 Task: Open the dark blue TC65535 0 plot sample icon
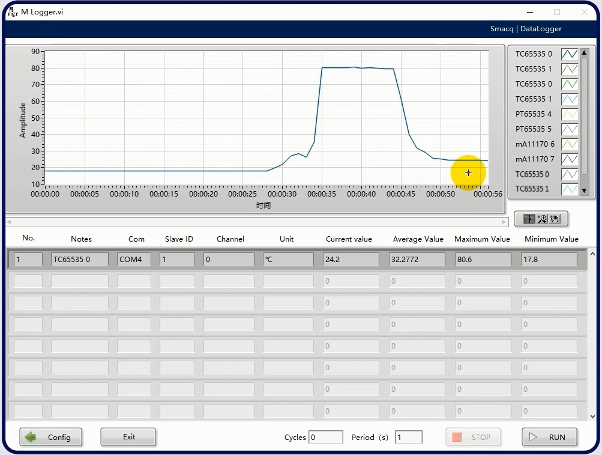570,54
